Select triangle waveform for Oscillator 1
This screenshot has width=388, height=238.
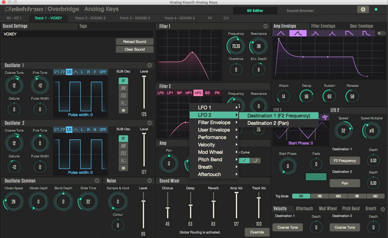pyautogui.click(x=76, y=72)
